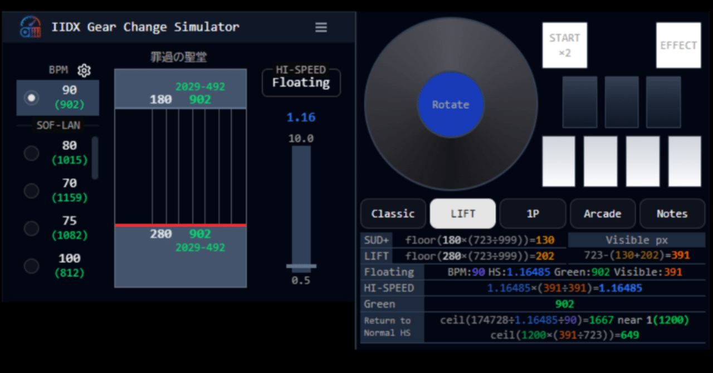The width and height of the screenshot is (713, 373).
Task: Switch to Classic mode
Action: [x=393, y=214]
